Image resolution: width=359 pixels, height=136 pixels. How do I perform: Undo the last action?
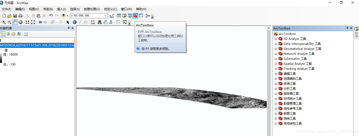(x=51, y=16)
